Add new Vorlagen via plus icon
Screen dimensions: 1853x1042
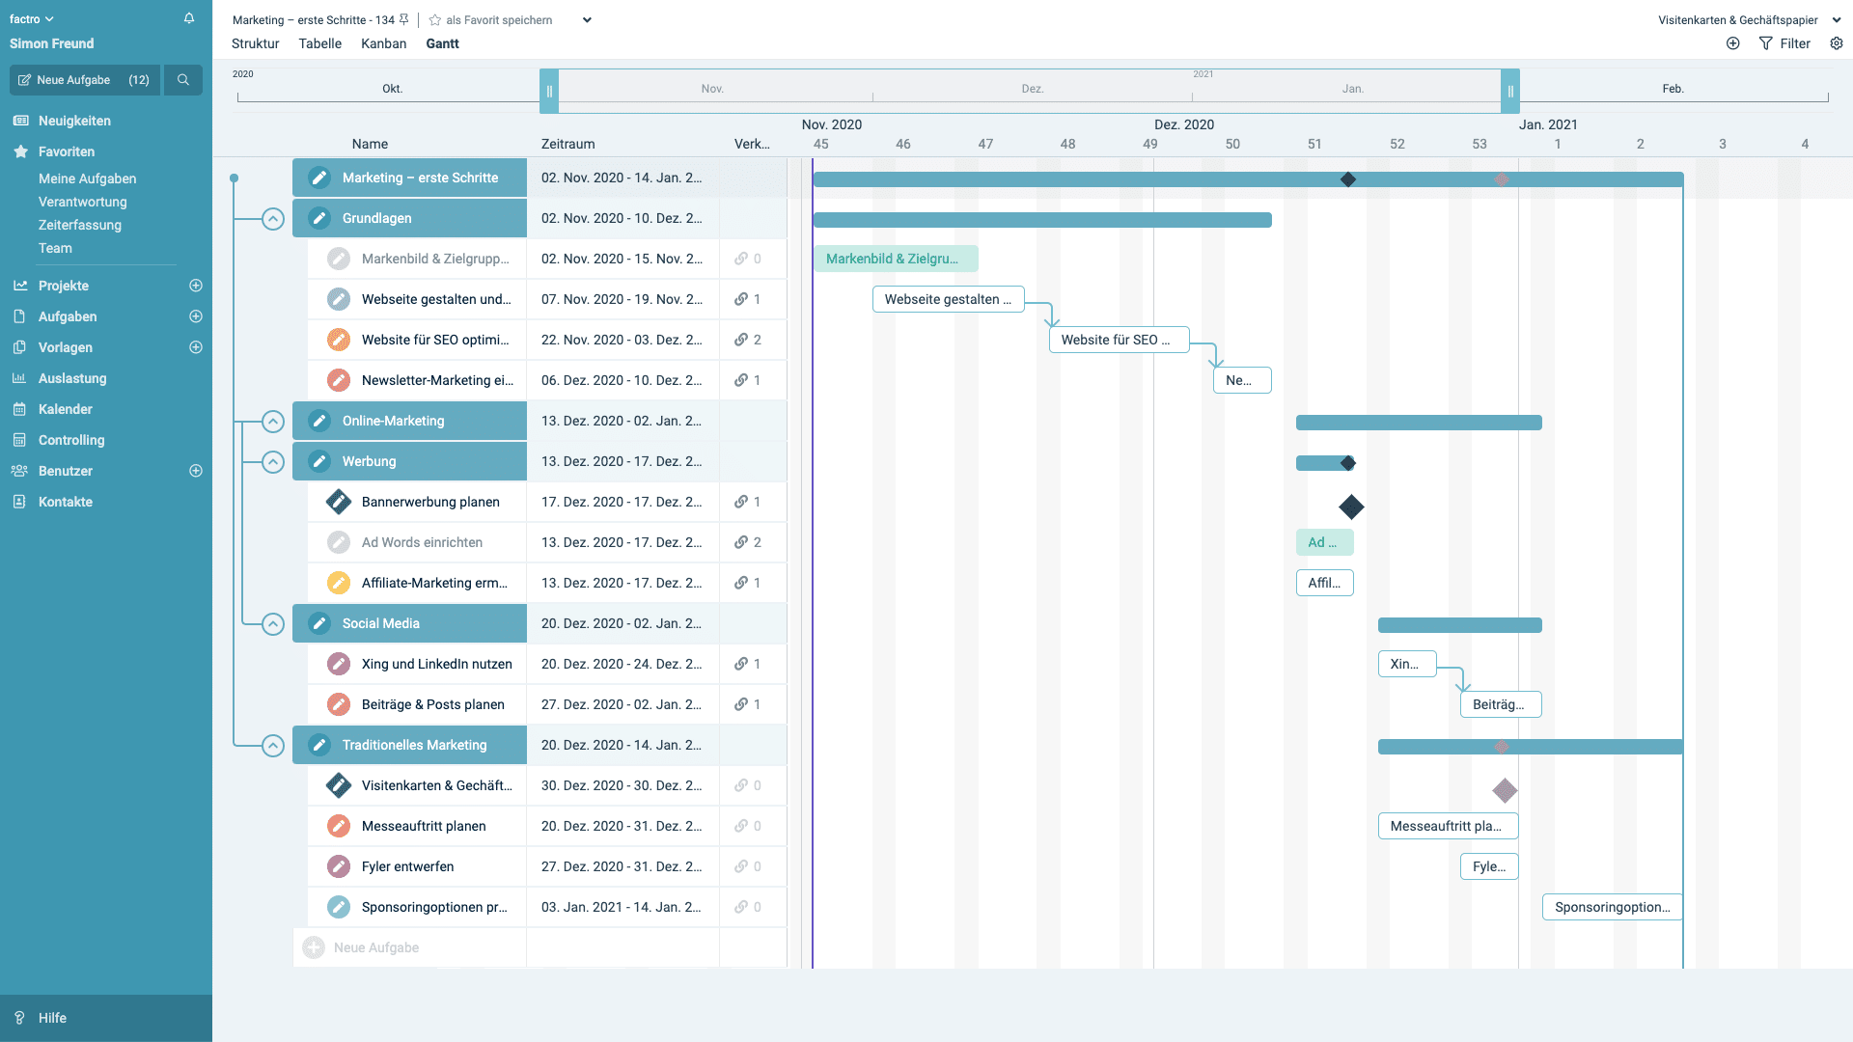click(196, 347)
